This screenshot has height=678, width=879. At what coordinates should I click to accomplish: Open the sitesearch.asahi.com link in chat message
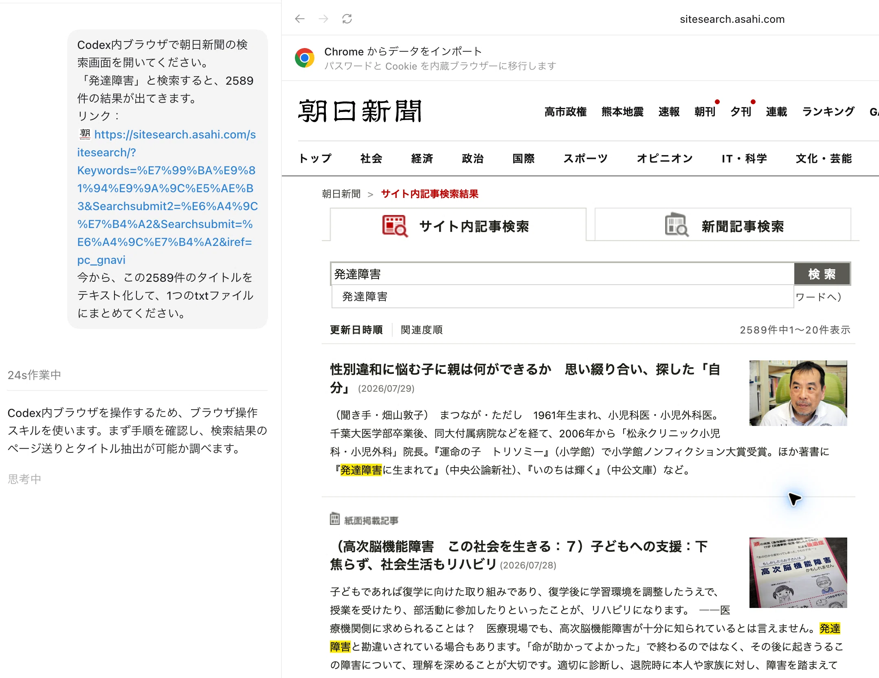[x=167, y=197]
